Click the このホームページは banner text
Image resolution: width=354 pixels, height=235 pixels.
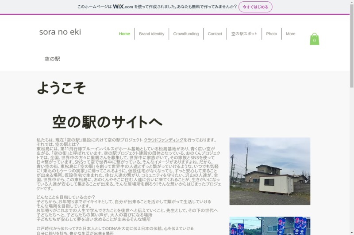point(94,7)
